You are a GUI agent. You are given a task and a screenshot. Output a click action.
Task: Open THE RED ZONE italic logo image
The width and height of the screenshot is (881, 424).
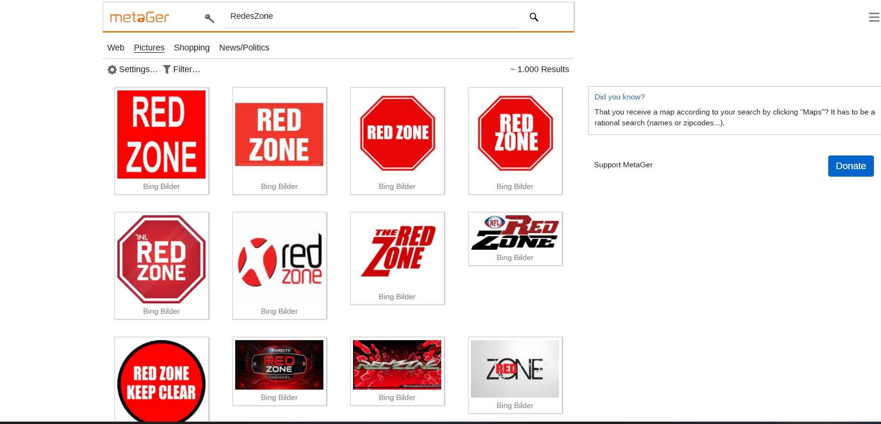click(397, 252)
